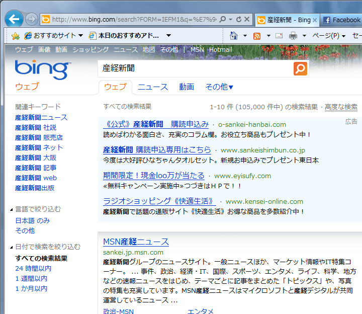Click ショッピング in top navigation

click(x=90, y=50)
